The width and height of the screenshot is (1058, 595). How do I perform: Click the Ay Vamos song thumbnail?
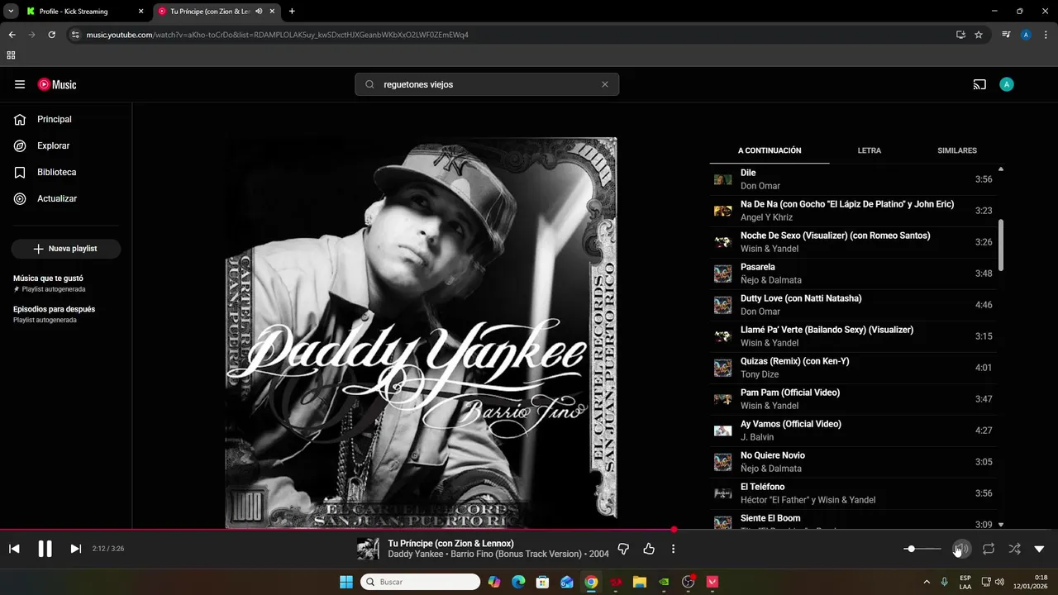tap(723, 431)
